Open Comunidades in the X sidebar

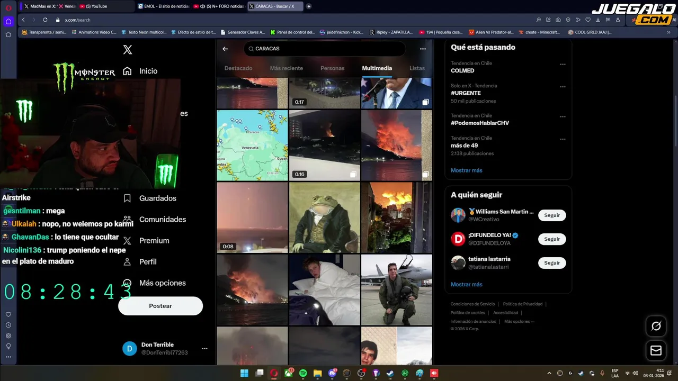click(x=154, y=219)
